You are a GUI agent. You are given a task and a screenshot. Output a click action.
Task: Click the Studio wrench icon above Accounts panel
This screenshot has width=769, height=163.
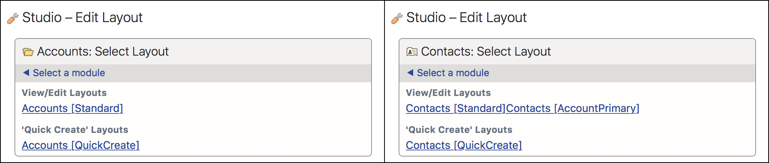pos(13,18)
